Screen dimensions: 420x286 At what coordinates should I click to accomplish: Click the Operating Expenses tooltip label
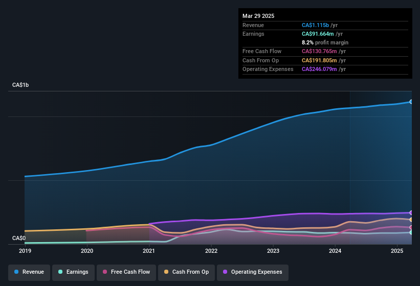pos(268,69)
